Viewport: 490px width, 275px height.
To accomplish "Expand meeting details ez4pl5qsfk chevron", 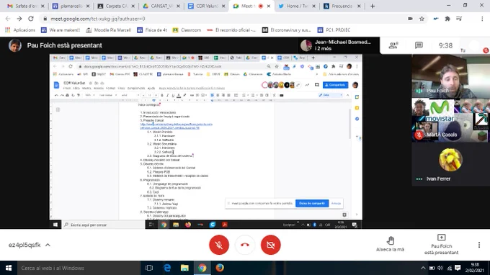I will [x=48, y=245].
